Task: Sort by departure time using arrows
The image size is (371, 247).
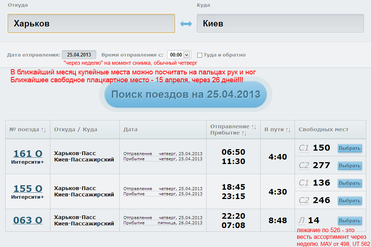Action: pyautogui.click(x=254, y=127)
